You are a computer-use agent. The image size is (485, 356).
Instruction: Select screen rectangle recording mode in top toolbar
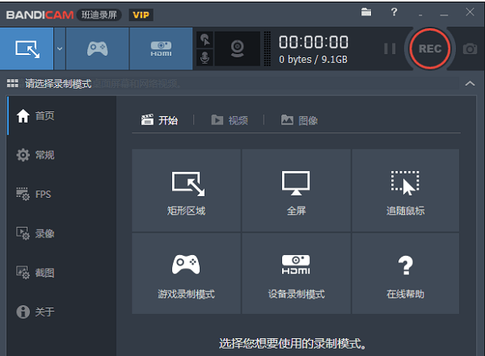click(x=27, y=48)
